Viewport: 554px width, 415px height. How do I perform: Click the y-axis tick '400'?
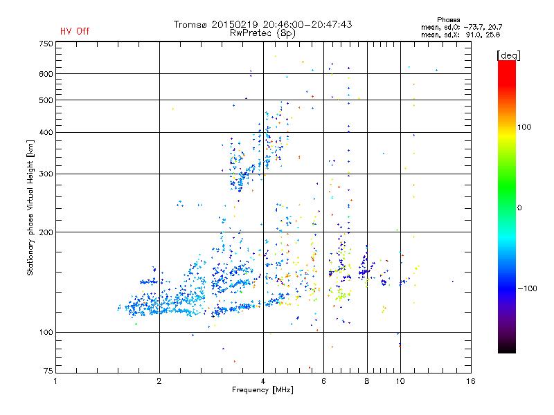[46, 133]
